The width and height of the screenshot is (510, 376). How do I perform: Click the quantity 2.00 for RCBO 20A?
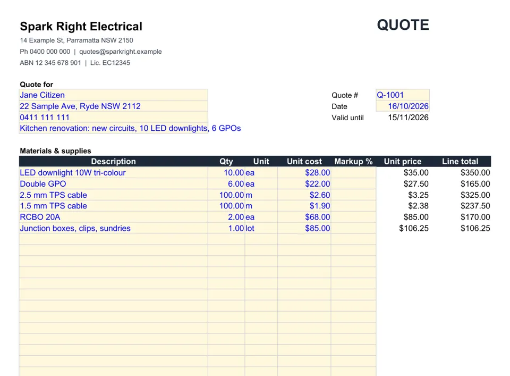(226, 217)
